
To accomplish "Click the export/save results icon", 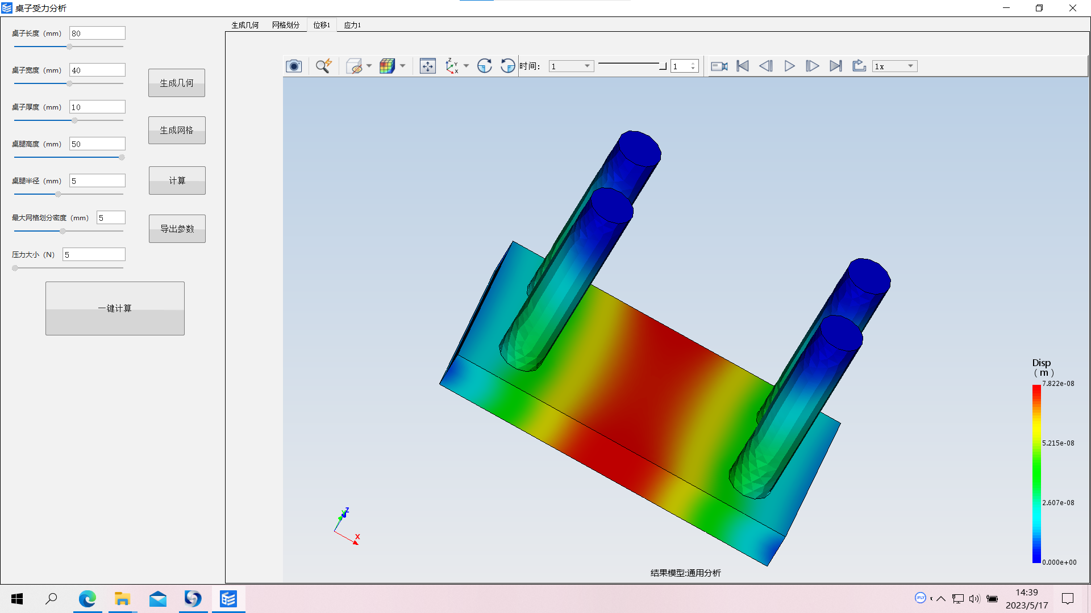I will point(859,66).
